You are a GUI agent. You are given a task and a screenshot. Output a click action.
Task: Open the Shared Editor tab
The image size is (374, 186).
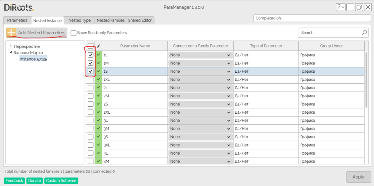[140, 20]
